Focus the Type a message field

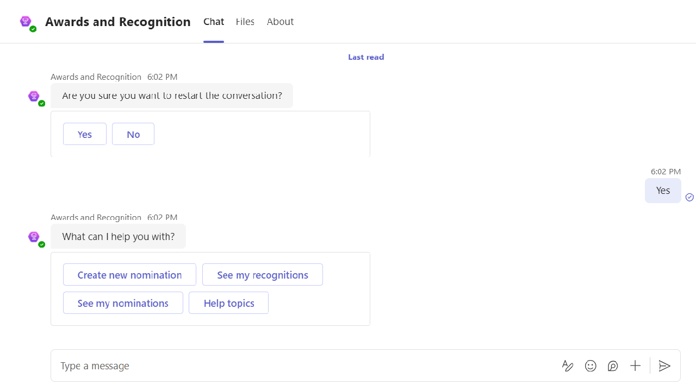point(304,366)
